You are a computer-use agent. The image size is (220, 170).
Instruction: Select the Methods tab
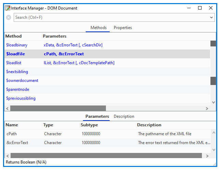tap(98, 28)
